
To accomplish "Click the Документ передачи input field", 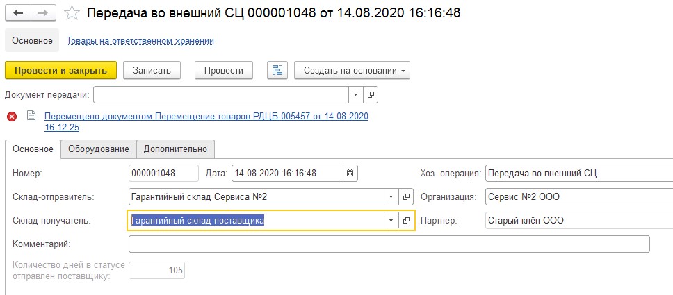I will [221, 95].
